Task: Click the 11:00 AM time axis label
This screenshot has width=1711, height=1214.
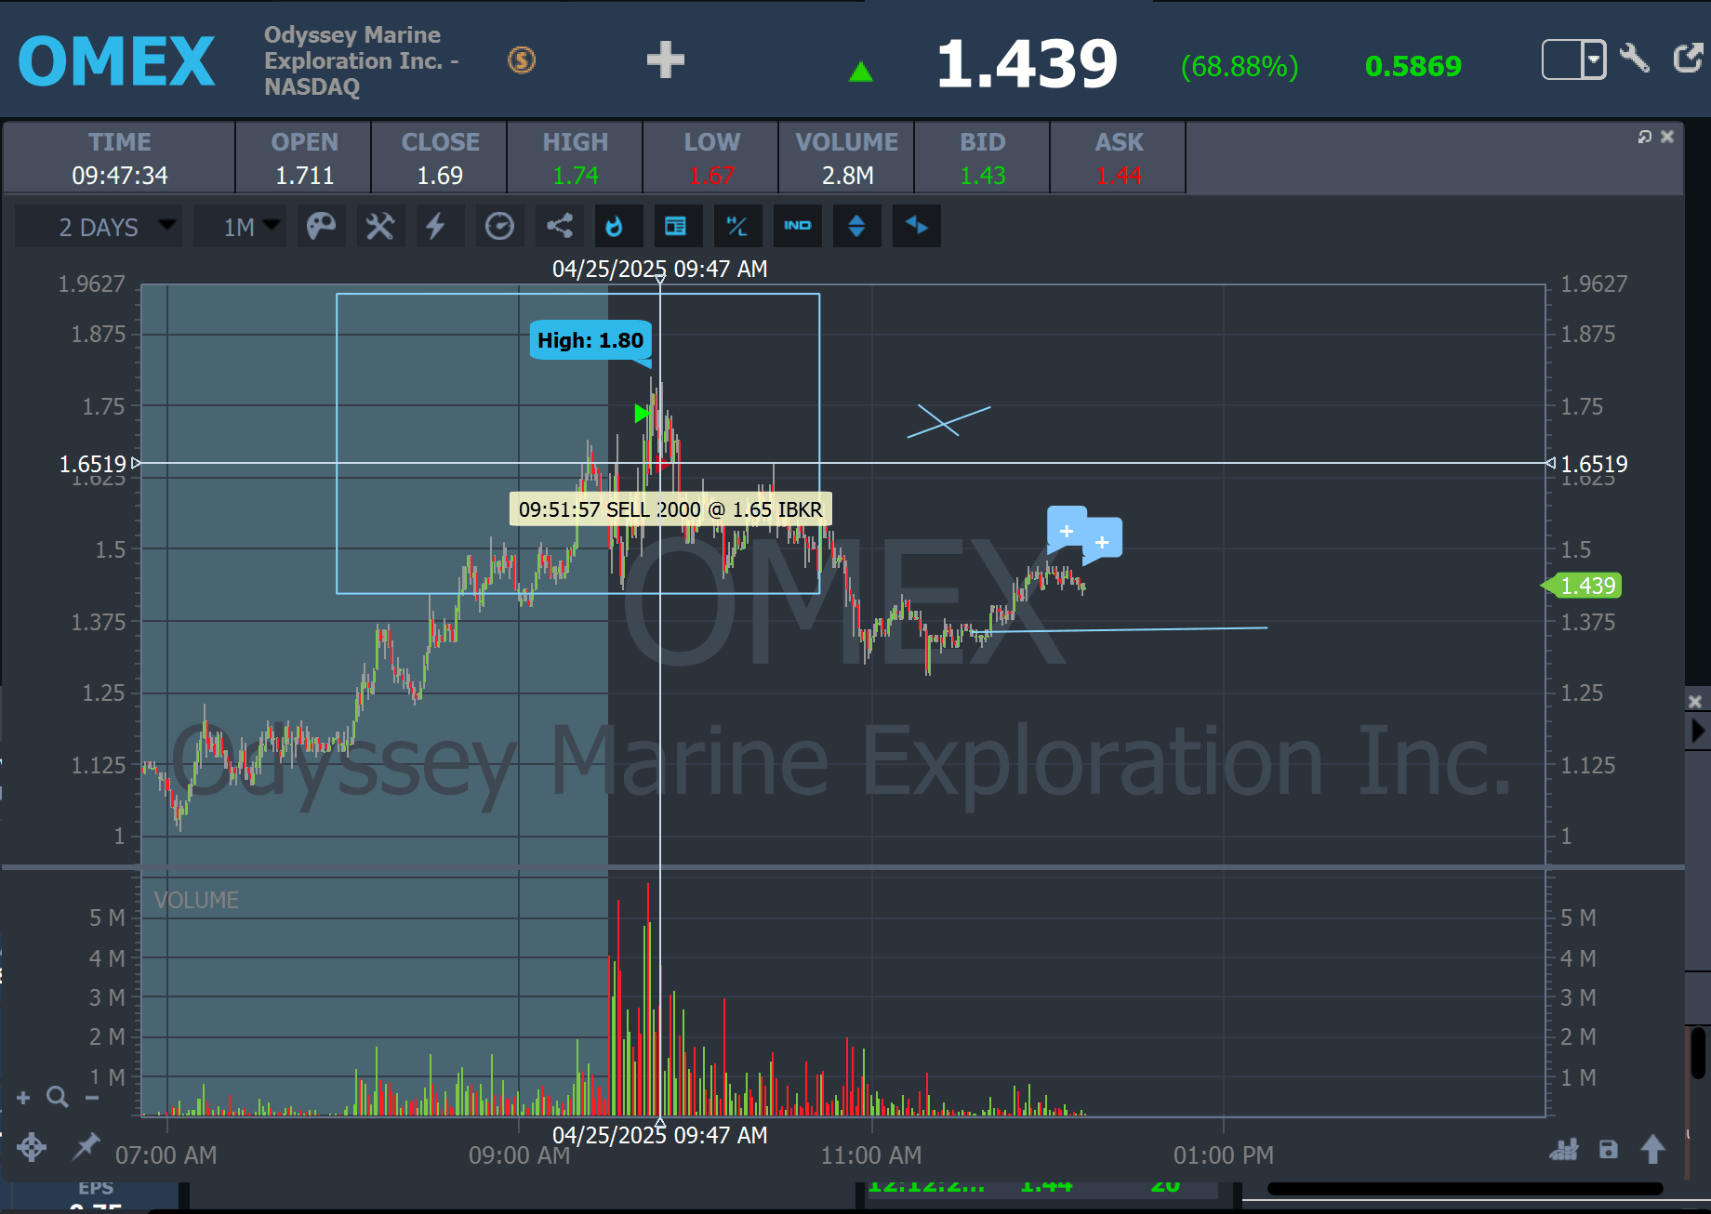Action: (871, 1155)
